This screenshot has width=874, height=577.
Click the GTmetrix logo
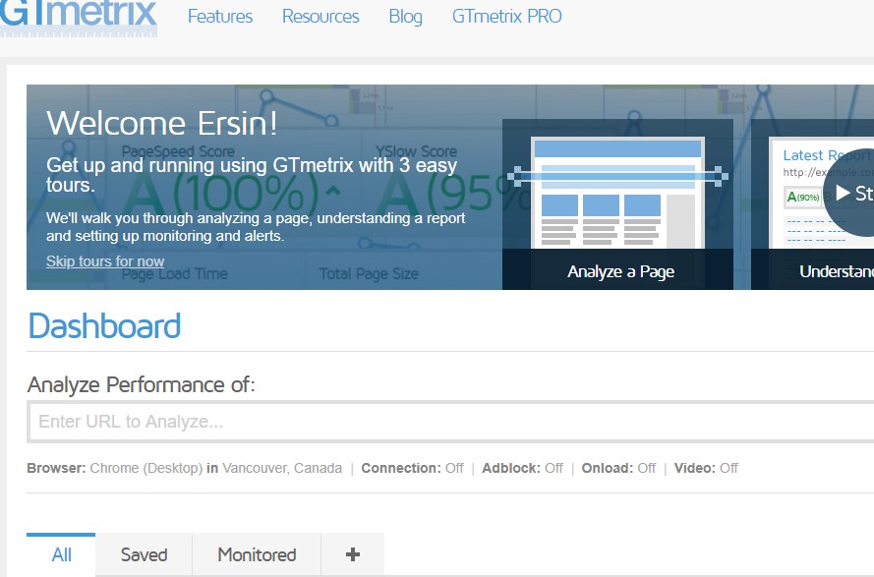pyautogui.click(x=79, y=16)
